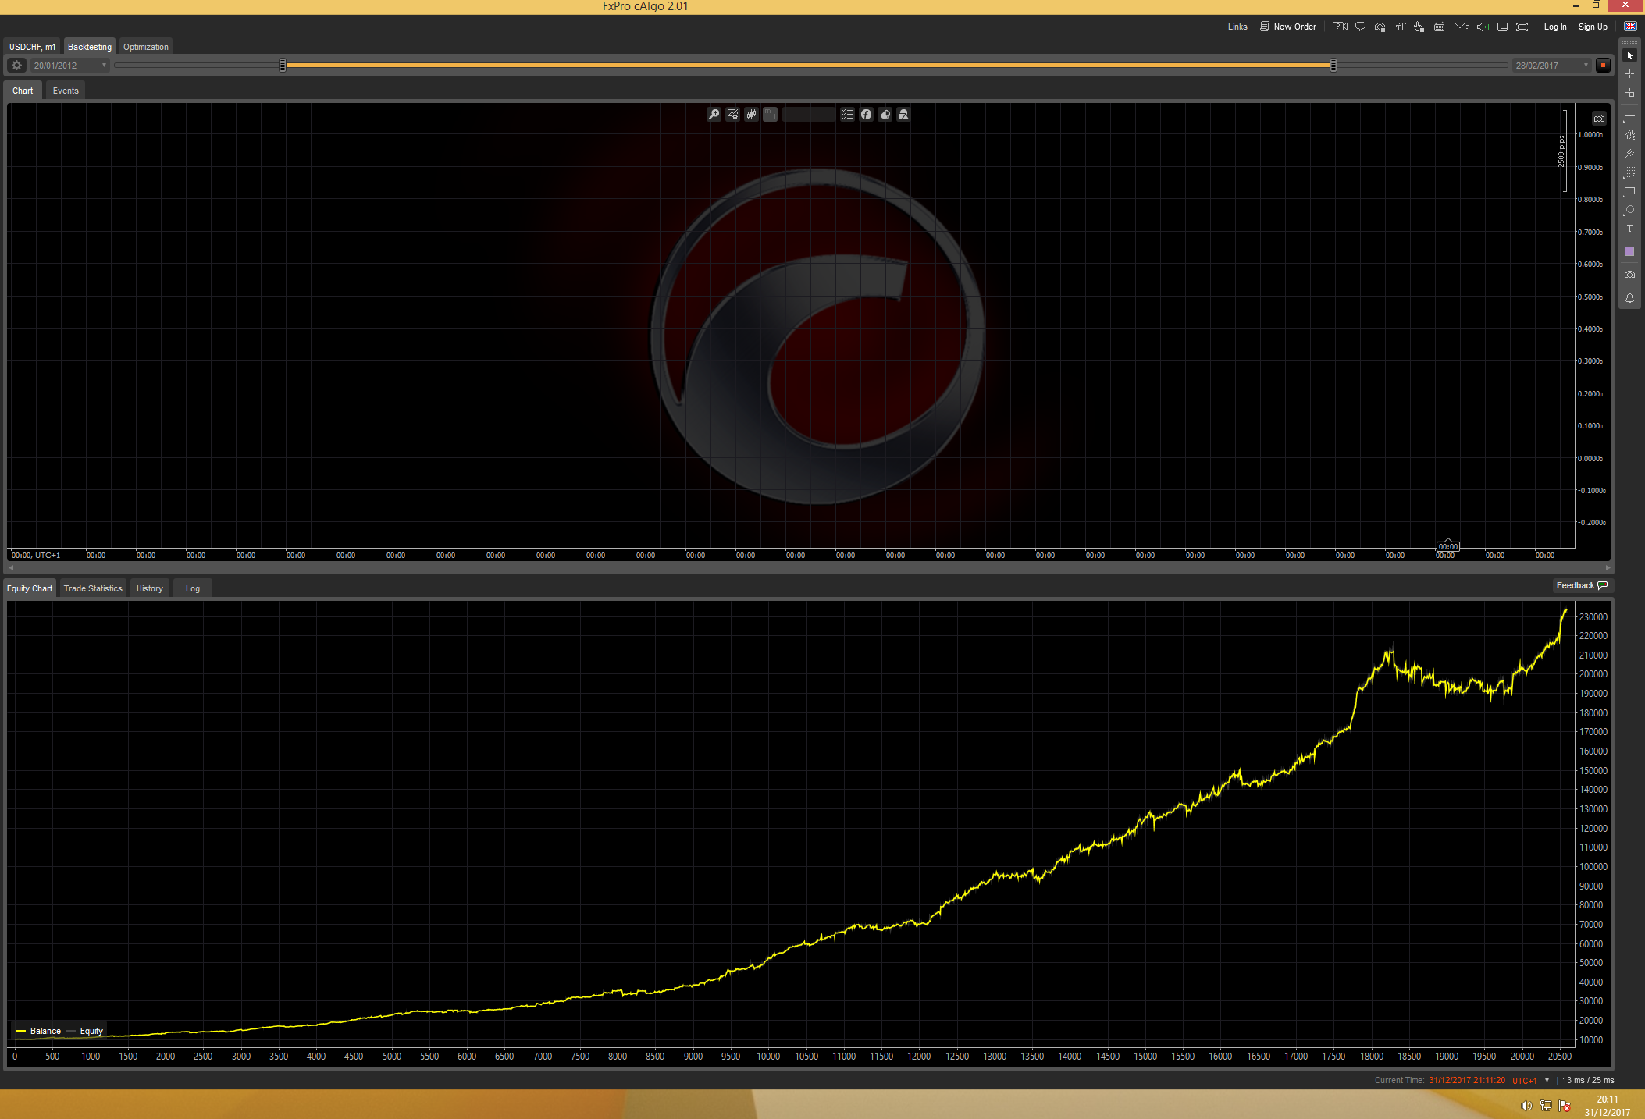Click the Windows taskbar volume icon
This screenshot has width=1645, height=1119.
1526,1105
